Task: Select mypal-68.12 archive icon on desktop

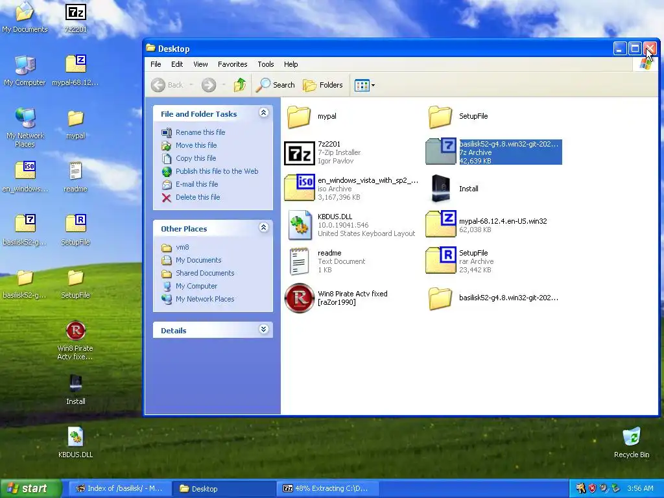Action: pos(75,71)
